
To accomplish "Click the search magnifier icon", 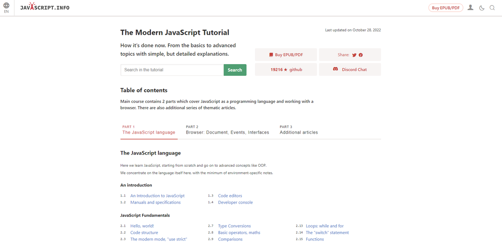I will pyautogui.click(x=492, y=8).
